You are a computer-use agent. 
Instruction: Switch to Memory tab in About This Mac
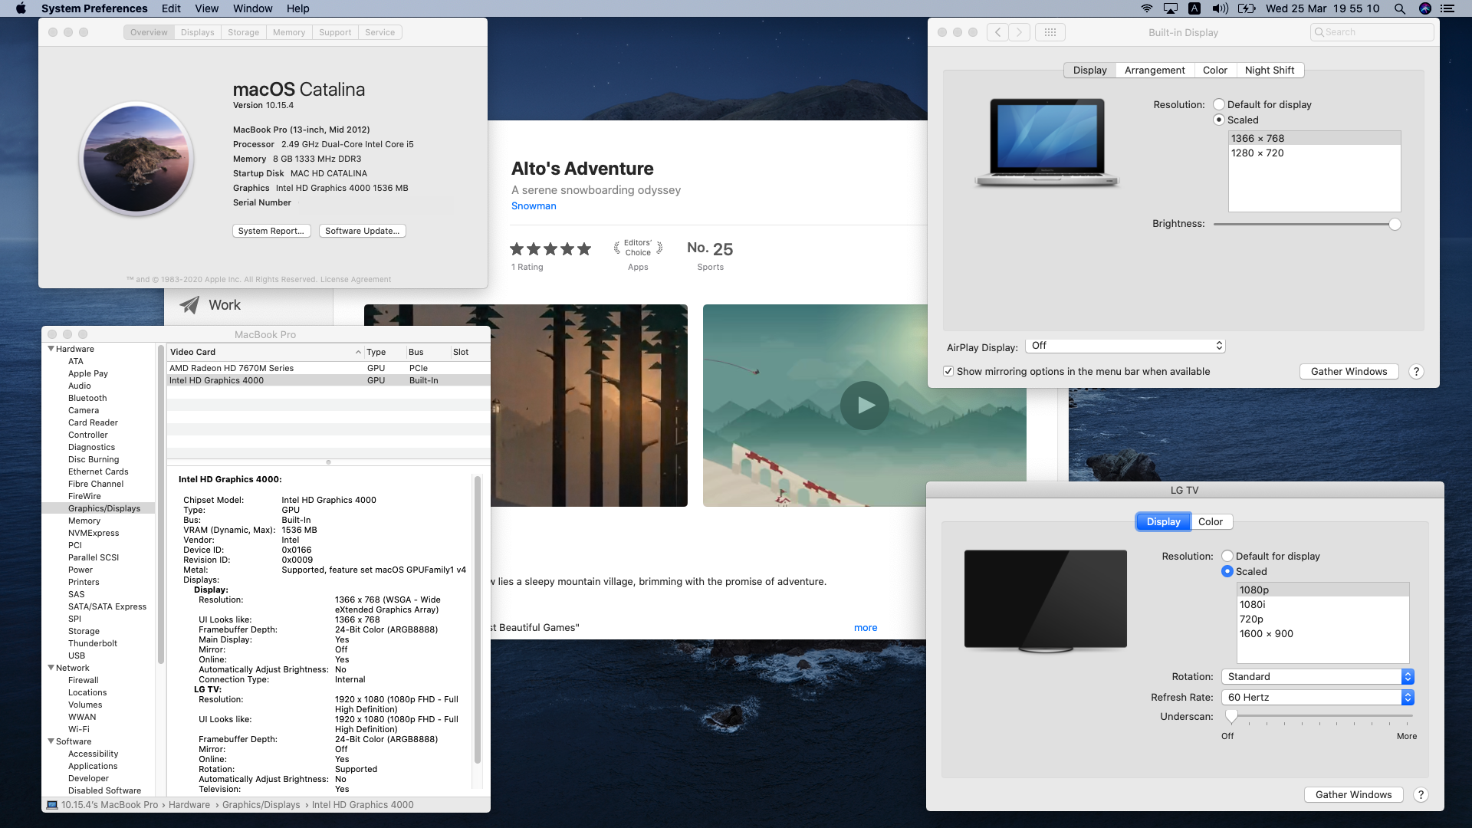[x=289, y=32]
